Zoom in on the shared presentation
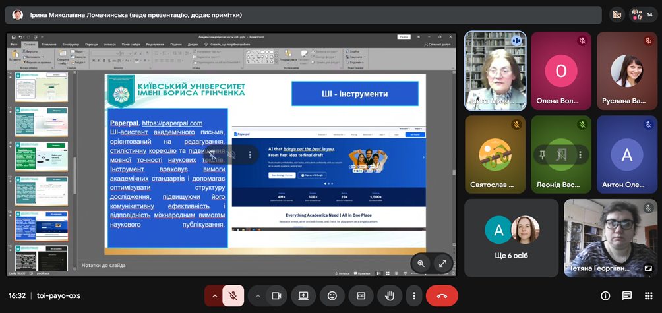Image resolution: width=662 pixels, height=313 pixels. click(x=421, y=263)
